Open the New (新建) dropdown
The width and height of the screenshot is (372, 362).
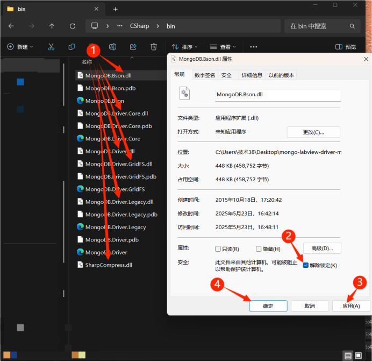(20, 47)
